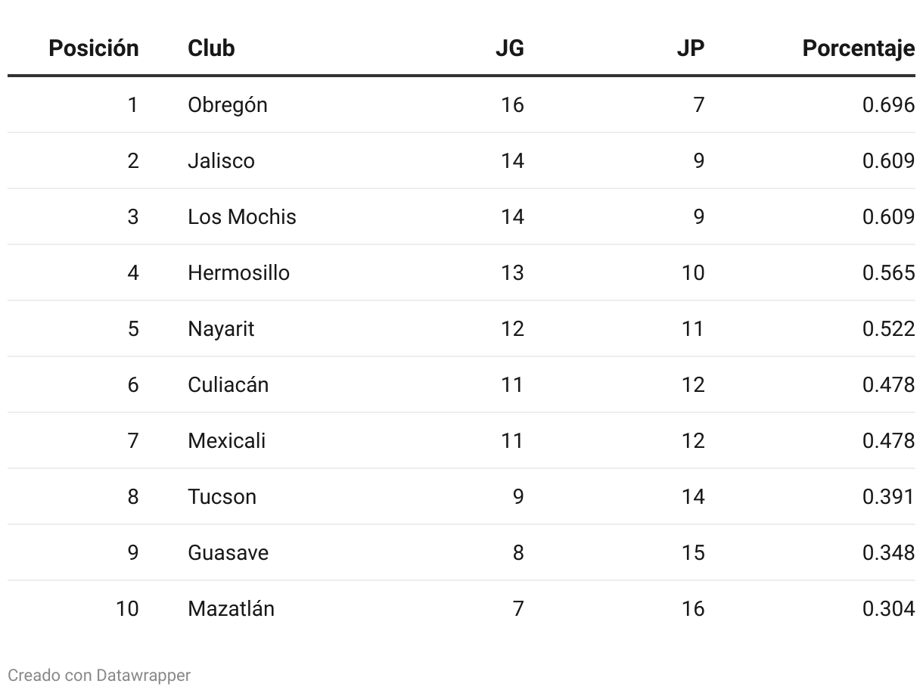Viewport: 923px width, 693px height.
Task: Click the Club column header
Action: tap(211, 48)
